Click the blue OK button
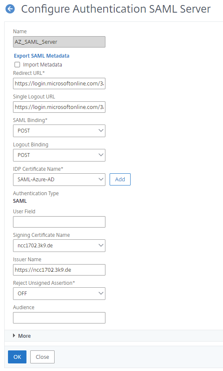The width and height of the screenshot is (223, 371). coord(17,357)
